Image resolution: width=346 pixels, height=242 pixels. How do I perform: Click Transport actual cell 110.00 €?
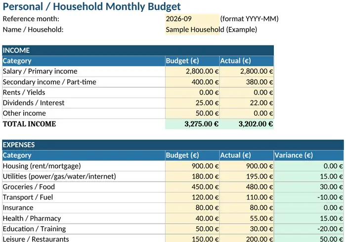[247, 197]
